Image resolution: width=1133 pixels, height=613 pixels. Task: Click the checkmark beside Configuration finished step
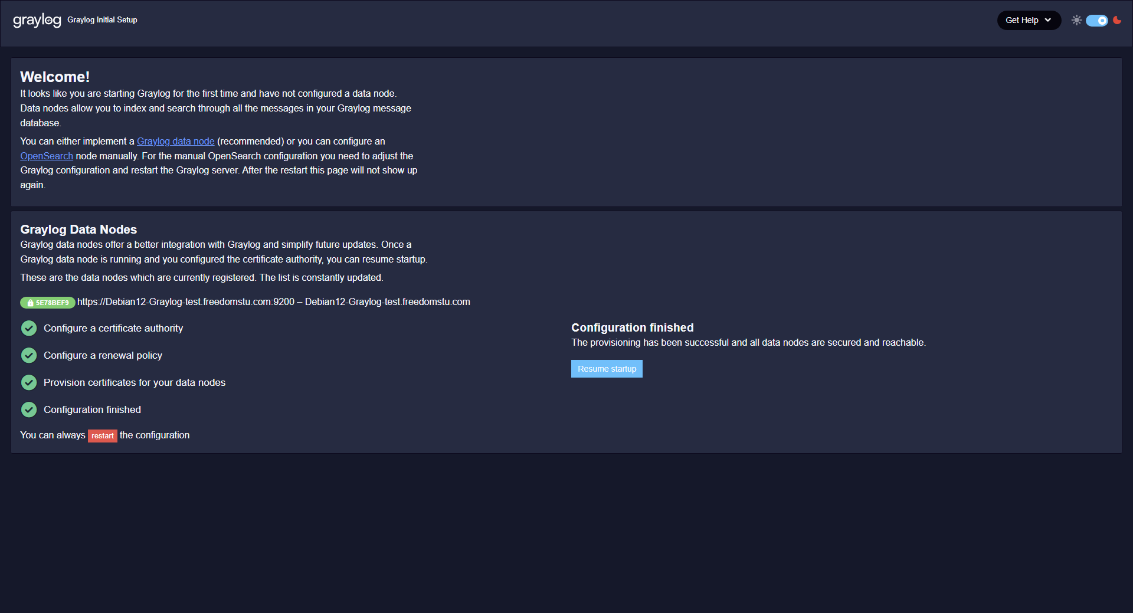(29, 410)
